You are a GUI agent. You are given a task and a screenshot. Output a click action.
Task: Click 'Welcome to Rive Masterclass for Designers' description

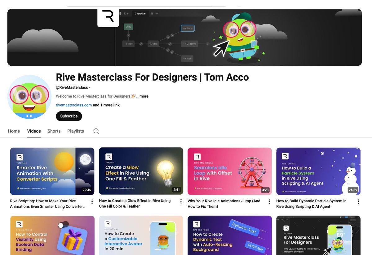click(95, 96)
